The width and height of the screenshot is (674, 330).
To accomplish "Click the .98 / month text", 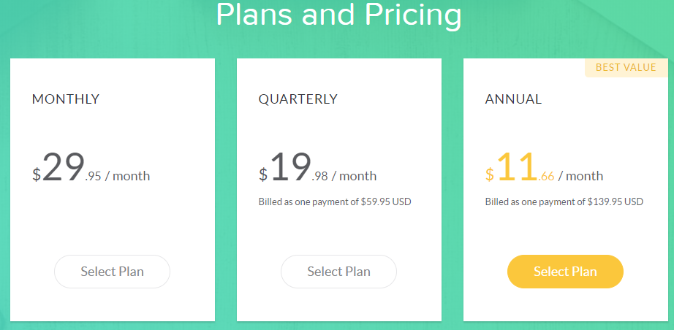I will pos(344,176).
